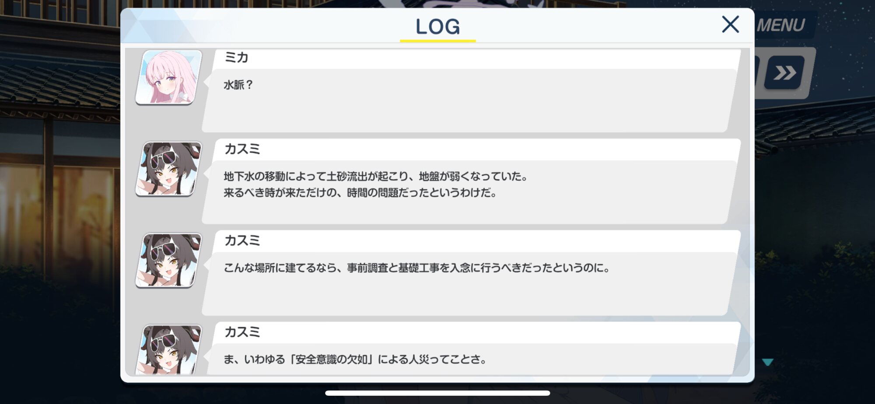The image size is (875, 404).
Task: Open the MENU button
Action: click(x=781, y=25)
